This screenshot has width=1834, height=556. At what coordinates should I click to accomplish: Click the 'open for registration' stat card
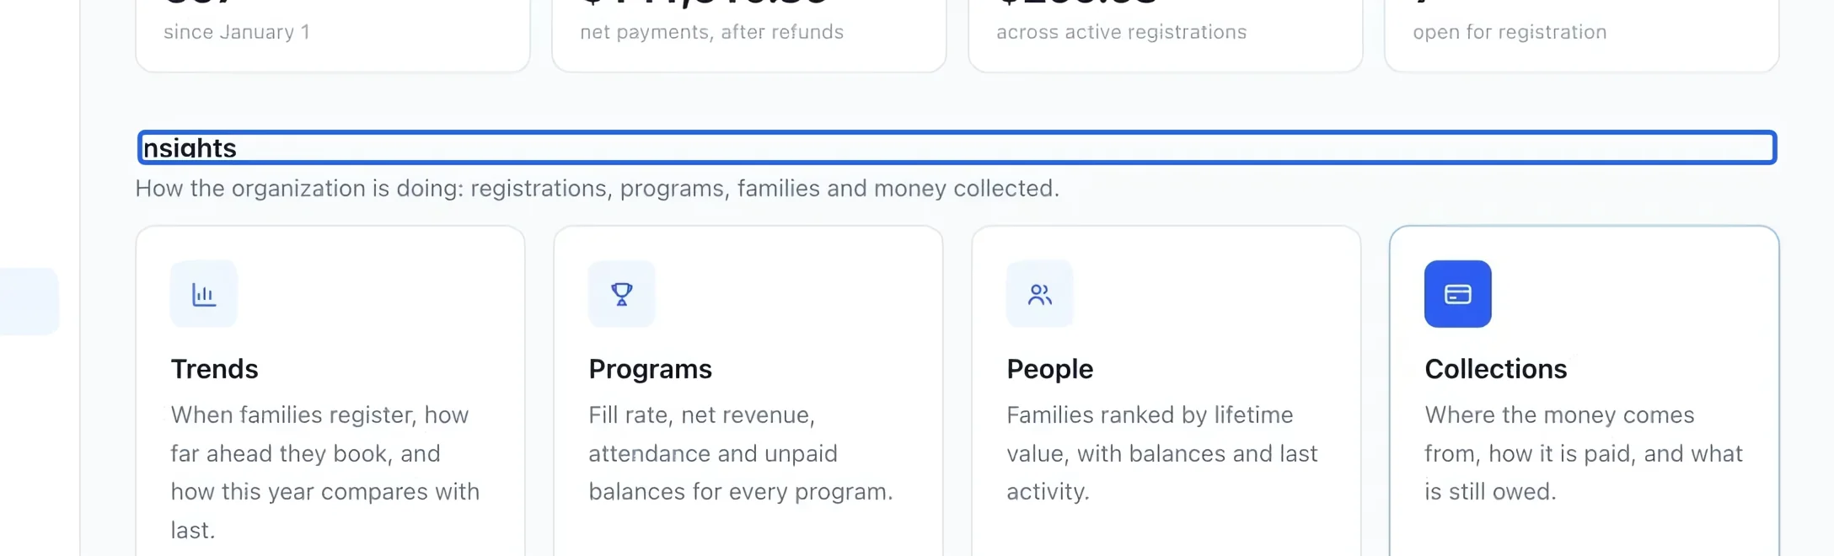[1582, 35]
